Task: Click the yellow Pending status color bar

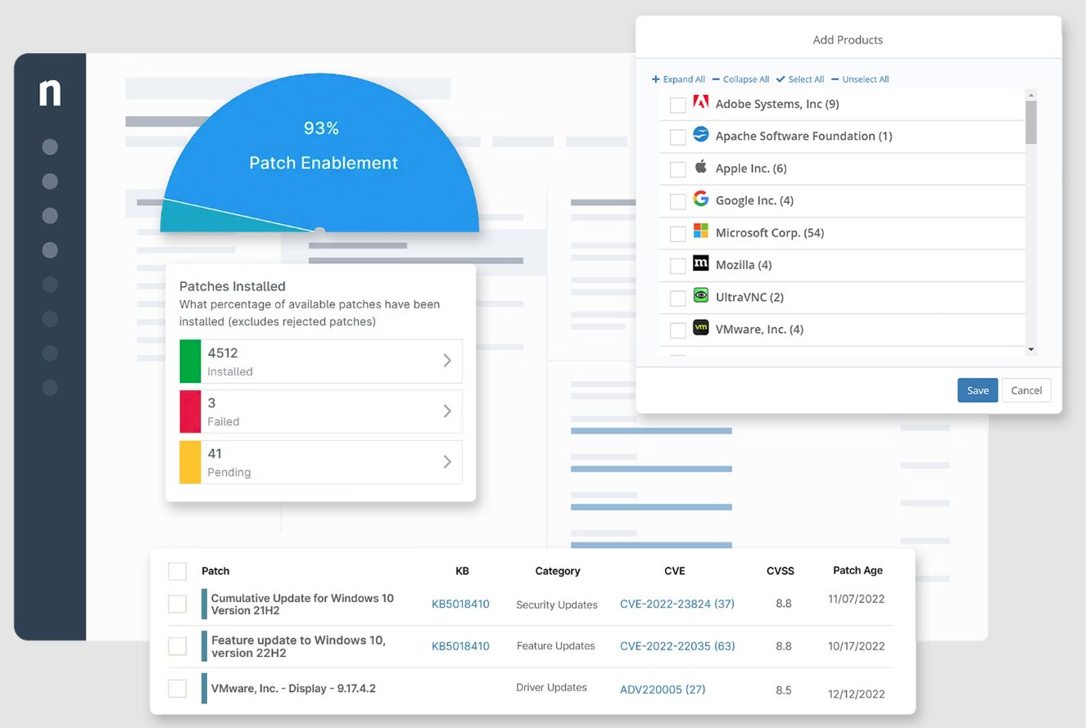Action: [x=190, y=462]
